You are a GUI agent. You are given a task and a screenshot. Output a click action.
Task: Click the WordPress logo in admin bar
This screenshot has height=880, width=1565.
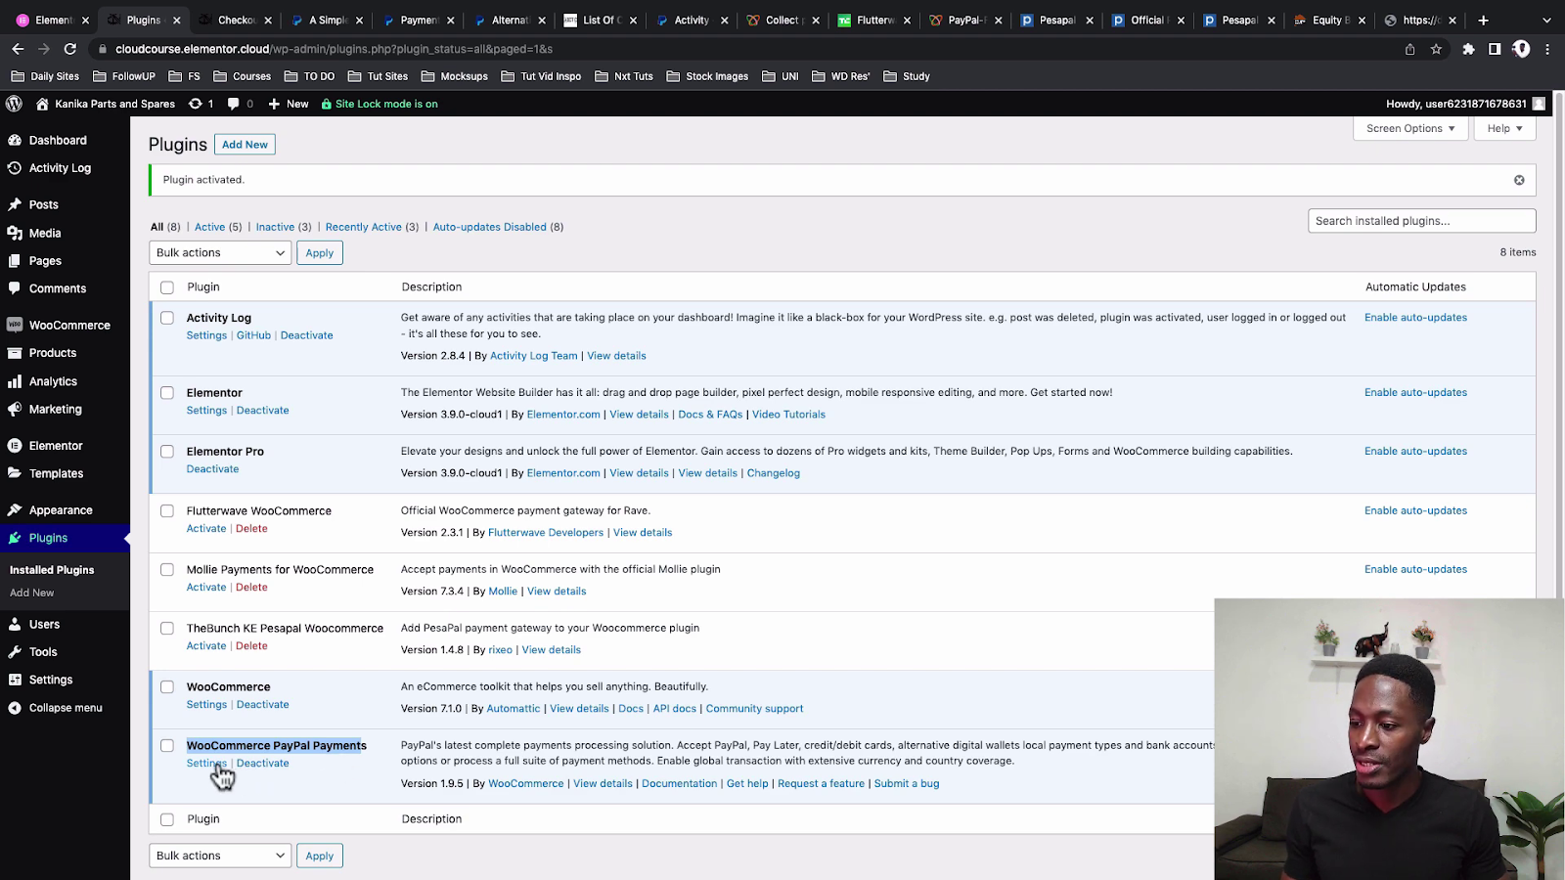[14, 104]
